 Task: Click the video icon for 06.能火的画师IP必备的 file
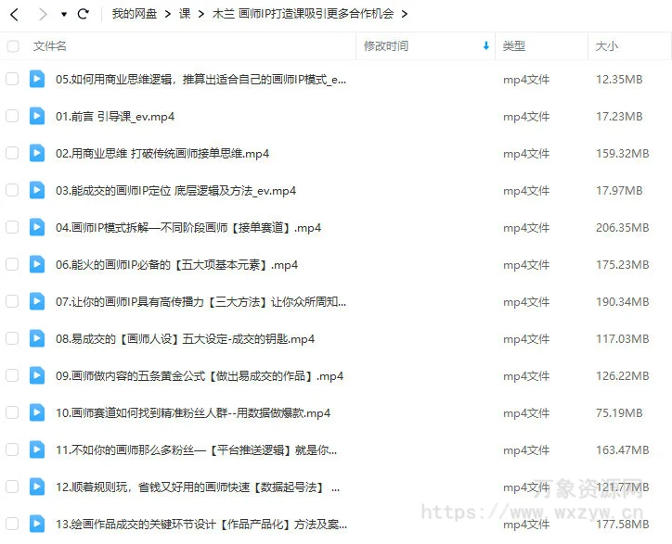[36, 264]
